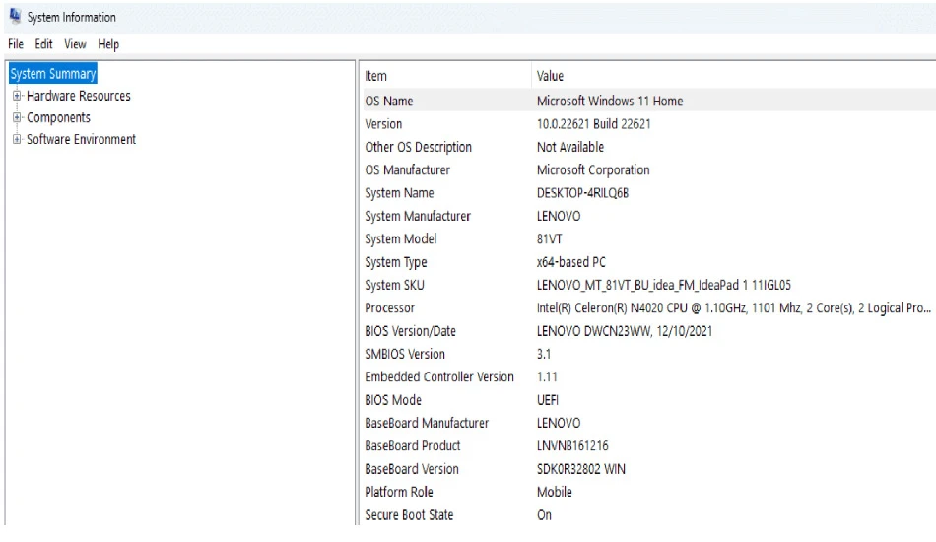Viewport: 936px width, 542px height.
Task: Select the BaseBoard Manufacturer row
Action: tap(649, 423)
